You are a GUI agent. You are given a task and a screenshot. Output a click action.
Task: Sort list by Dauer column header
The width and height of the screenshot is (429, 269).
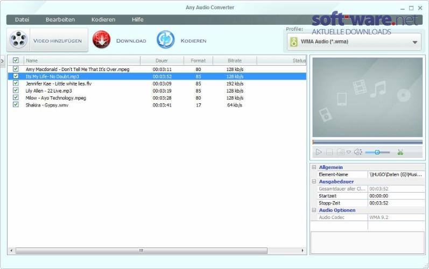click(x=161, y=60)
